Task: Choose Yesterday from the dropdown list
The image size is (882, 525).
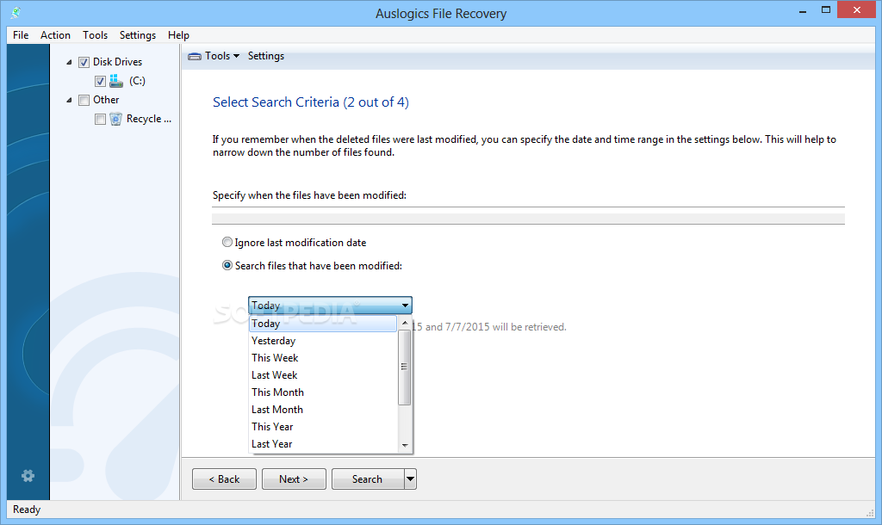Action: click(323, 341)
